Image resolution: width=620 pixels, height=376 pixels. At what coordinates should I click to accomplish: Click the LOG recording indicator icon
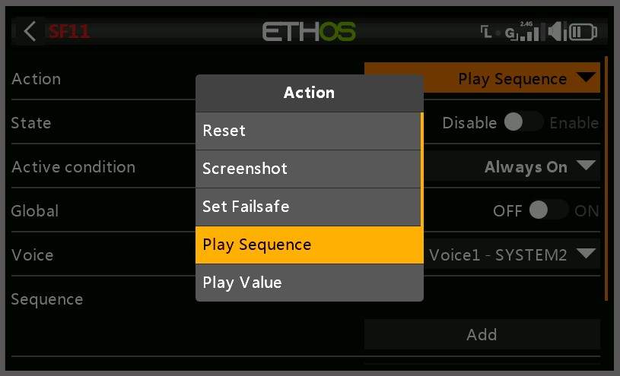[x=498, y=32]
